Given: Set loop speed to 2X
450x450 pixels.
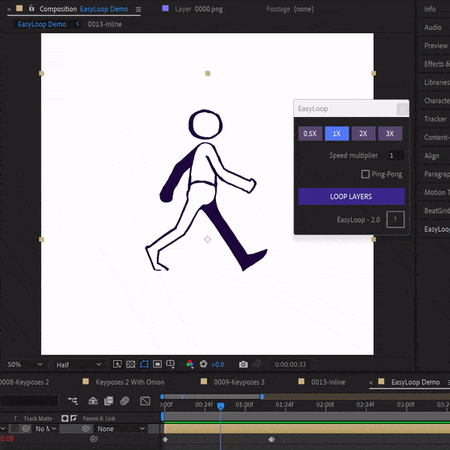Looking at the screenshot, I should point(363,133).
